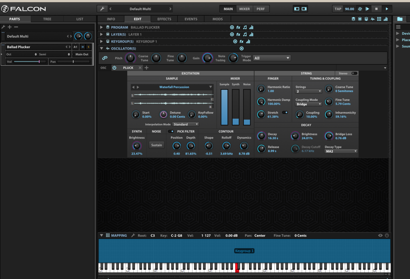The image size is (410, 279).
Task: Solo the Ballad Plucker part
Action: tap(88, 47)
